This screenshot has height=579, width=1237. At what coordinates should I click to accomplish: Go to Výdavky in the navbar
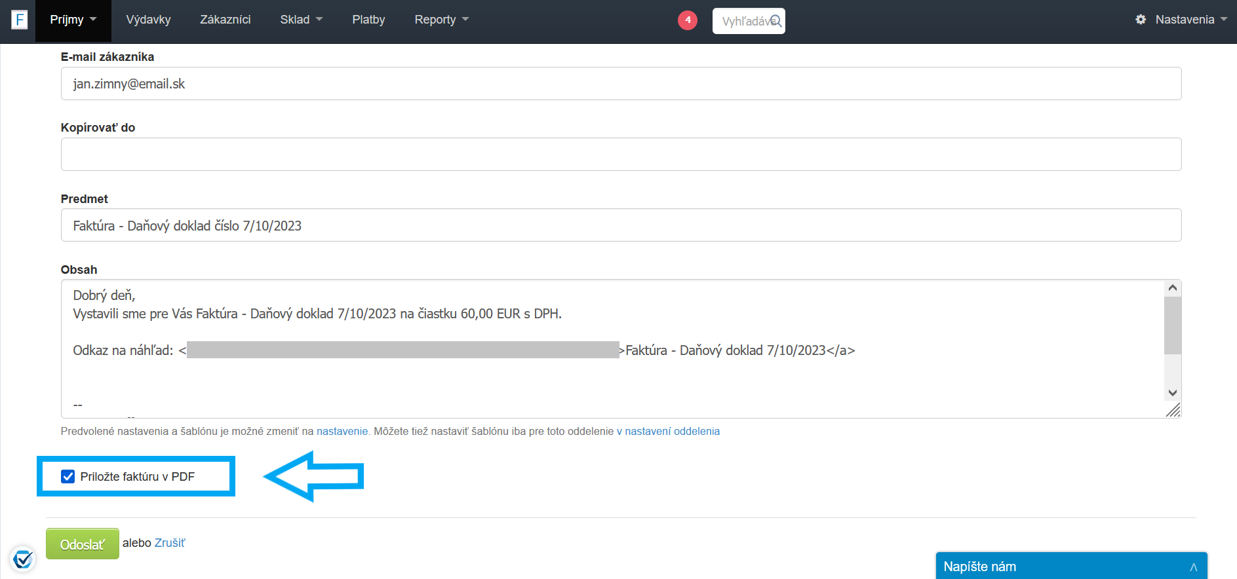click(149, 20)
